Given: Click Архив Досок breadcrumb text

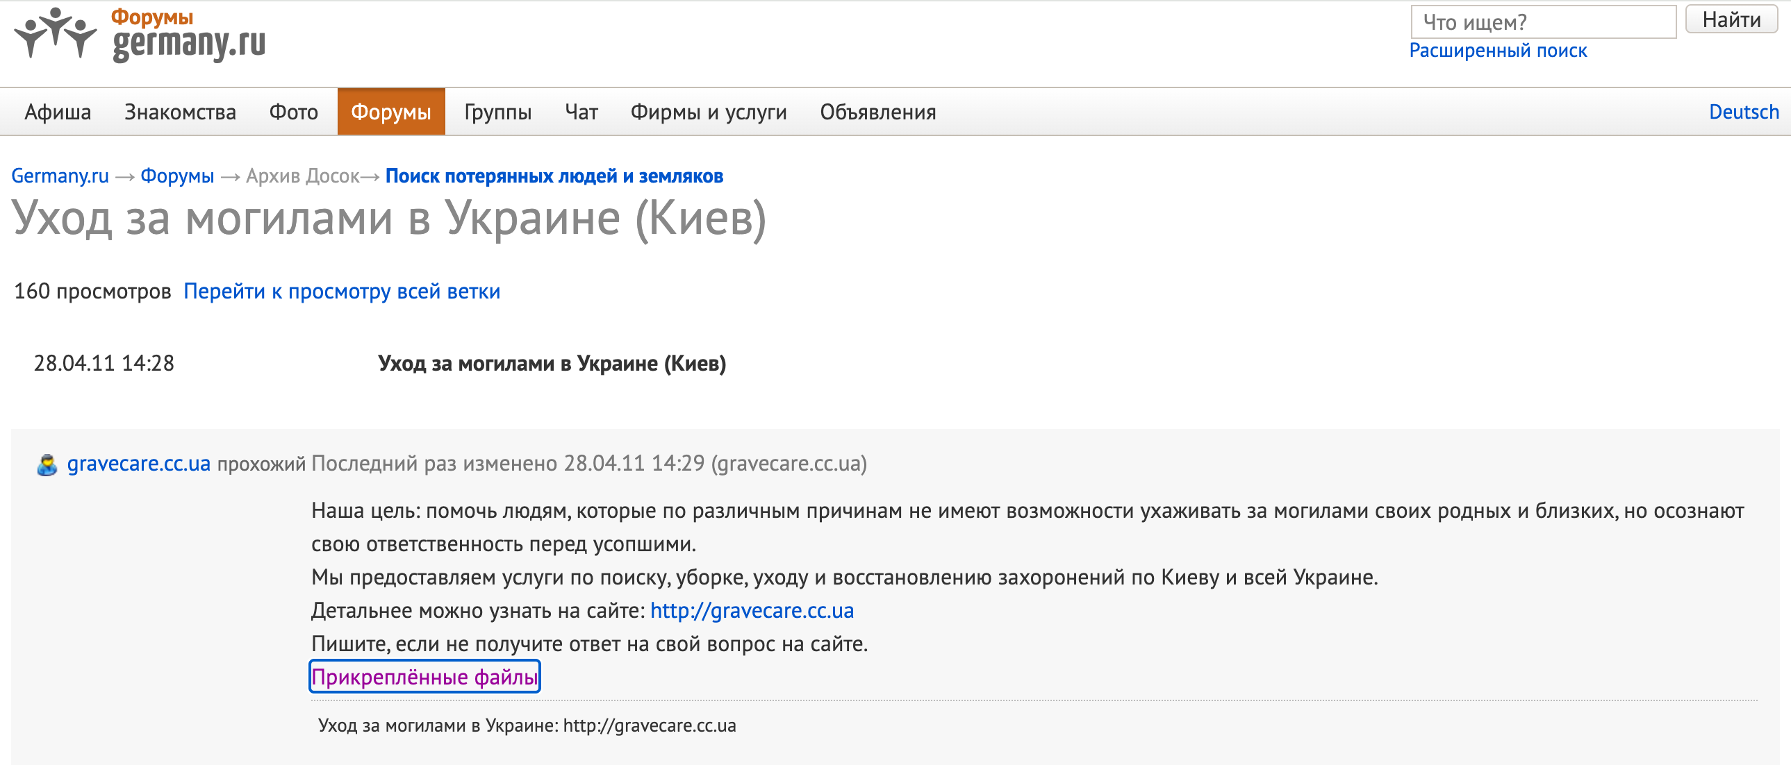Looking at the screenshot, I should (303, 176).
